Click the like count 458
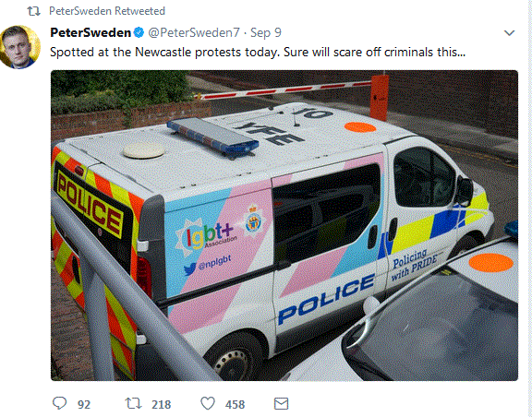This screenshot has height=417, width=532. click(x=235, y=404)
